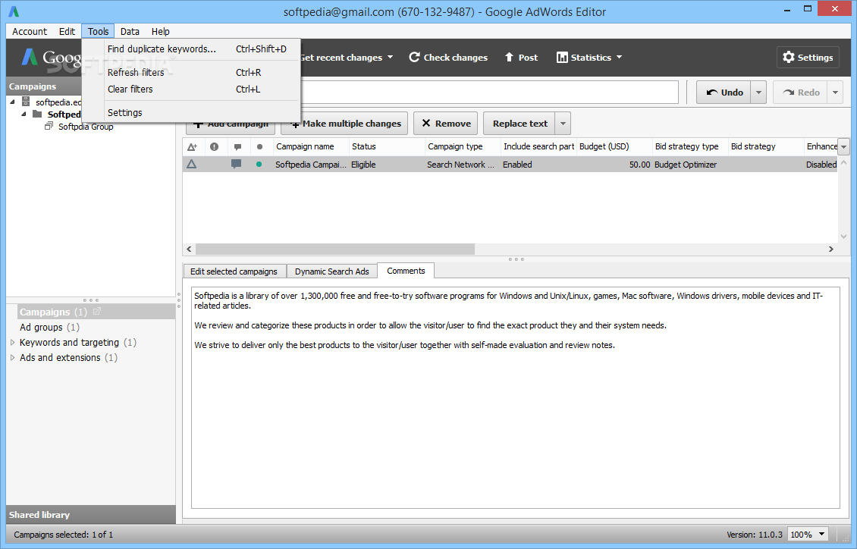Switch to Edit selected campaigns tab
Image resolution: width=857 pixels, height=549 pixels.
tap(234, 271)
